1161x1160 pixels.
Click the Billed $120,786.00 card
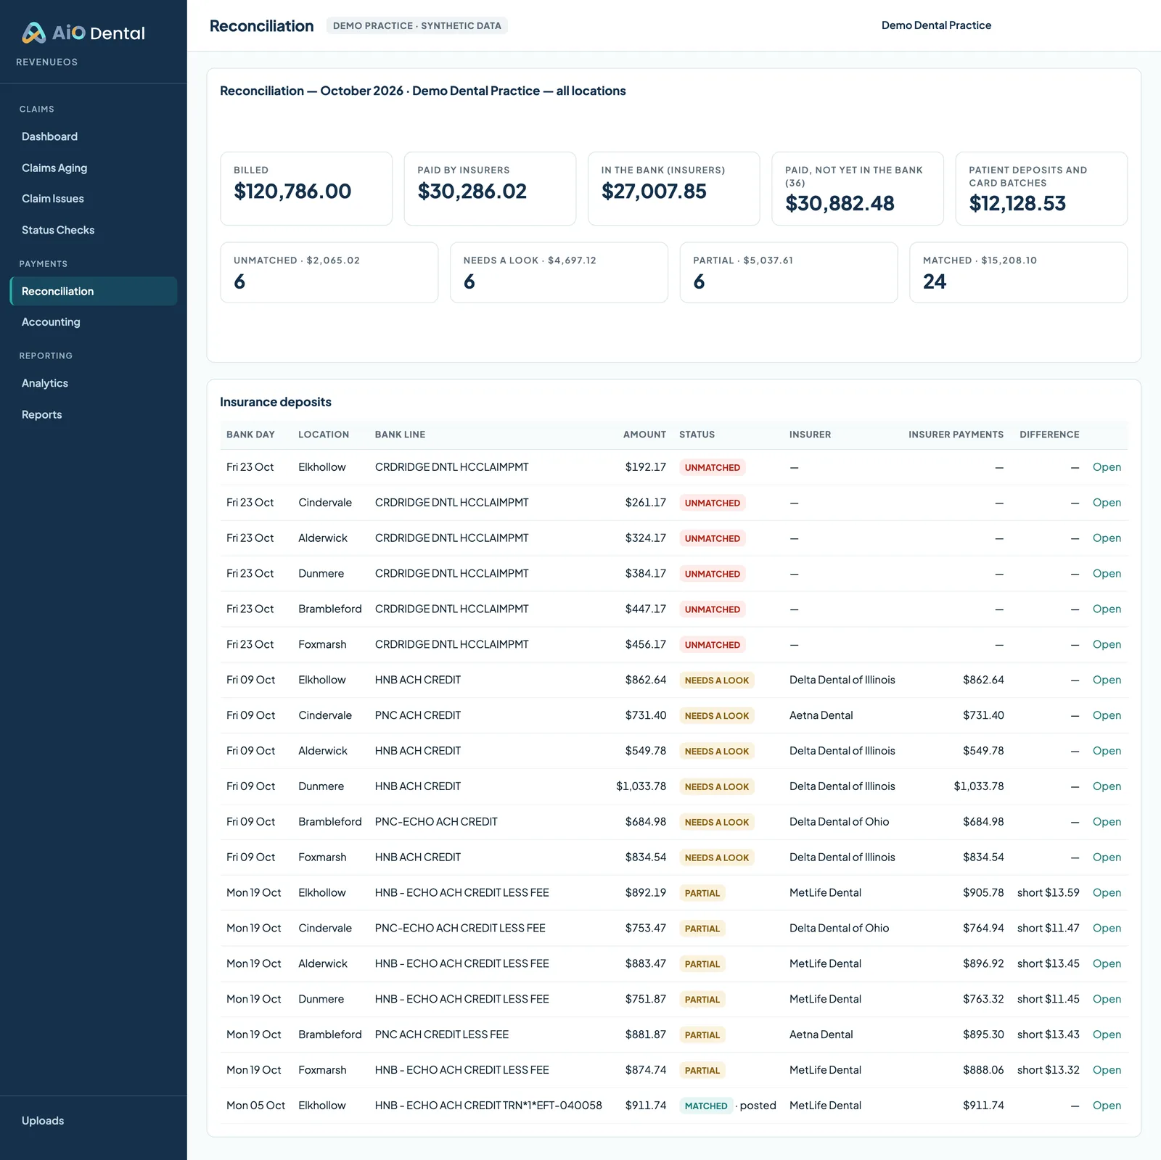point(306,189)
